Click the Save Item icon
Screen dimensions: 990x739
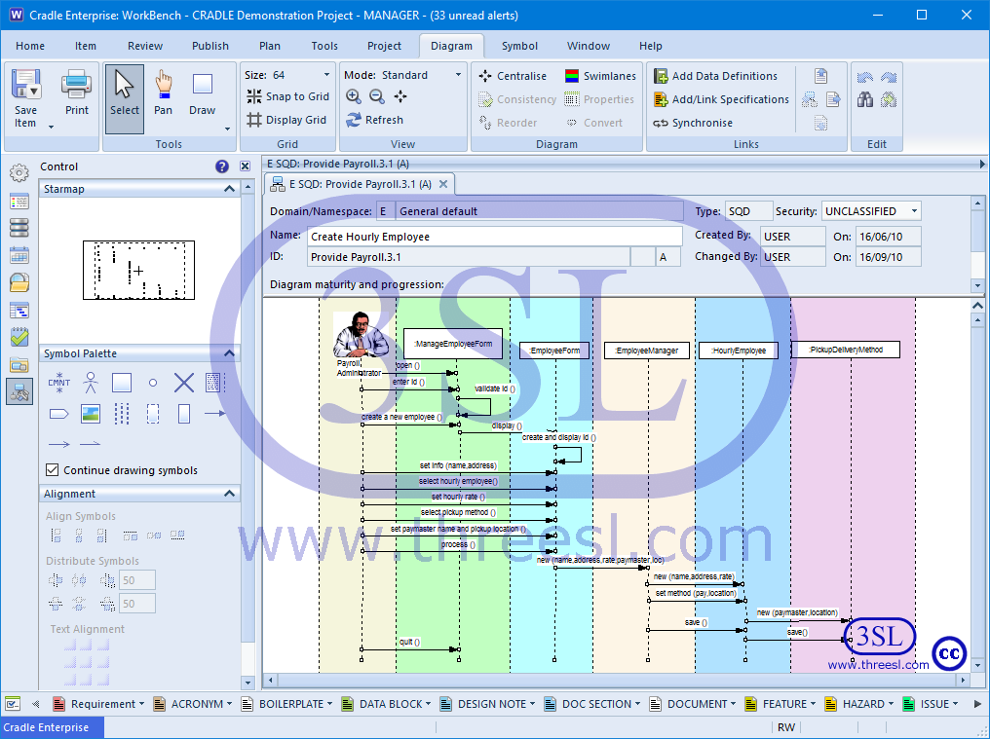pyautogui.click(x=25, y=84)
